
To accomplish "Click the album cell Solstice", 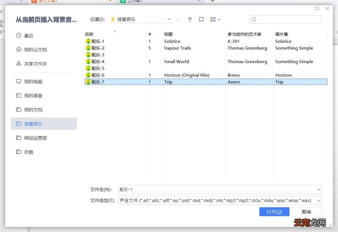I will click(283, 41).
